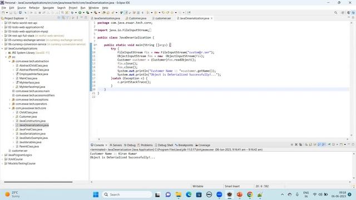Collapse all in Project Explorer
The width and height of the screenshot is (356, 200).
coord(59,18)
